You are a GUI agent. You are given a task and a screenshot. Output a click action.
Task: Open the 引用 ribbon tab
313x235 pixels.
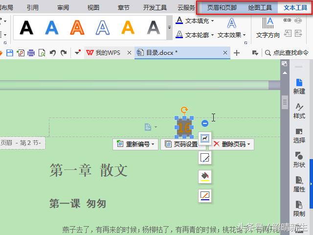pos(33,8)
